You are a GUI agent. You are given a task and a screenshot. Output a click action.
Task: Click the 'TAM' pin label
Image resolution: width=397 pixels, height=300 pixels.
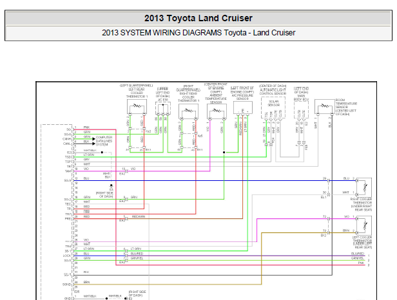pyautogui.click(x=68, y=171)
